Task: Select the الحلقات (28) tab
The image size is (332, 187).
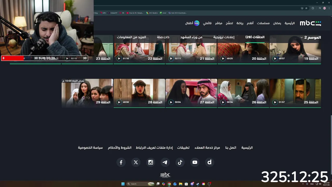Action: 255,37
